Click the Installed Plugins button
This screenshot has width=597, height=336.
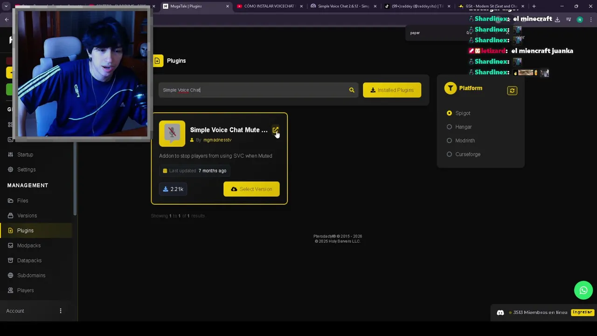point(392,90)
